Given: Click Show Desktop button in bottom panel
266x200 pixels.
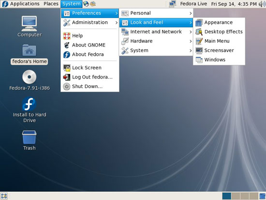Looking at the screenshot, I should (4, 196).
